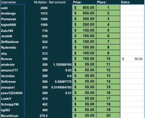The width and height of the screenshot is (145, 118).
Task: Click multiplier cell showing 636
Action: (x=36, y=36)
